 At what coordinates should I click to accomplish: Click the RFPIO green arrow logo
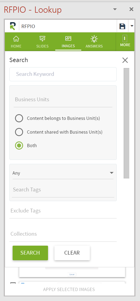[13, 26]
